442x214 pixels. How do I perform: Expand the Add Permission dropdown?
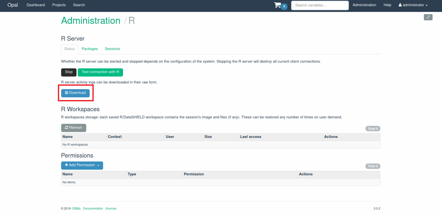(x=82, y=165)
